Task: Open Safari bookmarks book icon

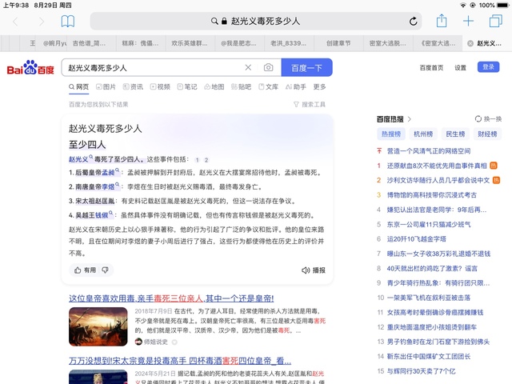Action: (68, 22)
